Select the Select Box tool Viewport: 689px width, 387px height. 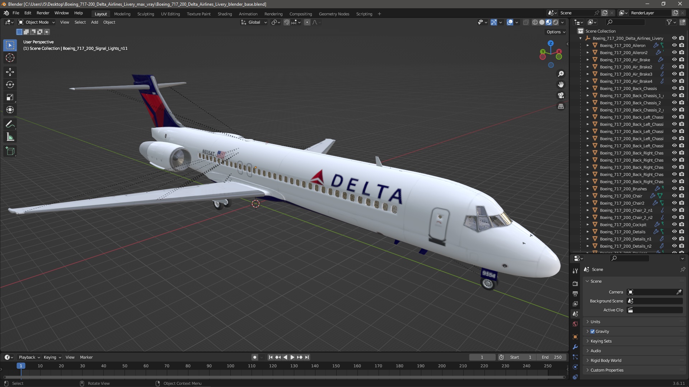(10, 45)
